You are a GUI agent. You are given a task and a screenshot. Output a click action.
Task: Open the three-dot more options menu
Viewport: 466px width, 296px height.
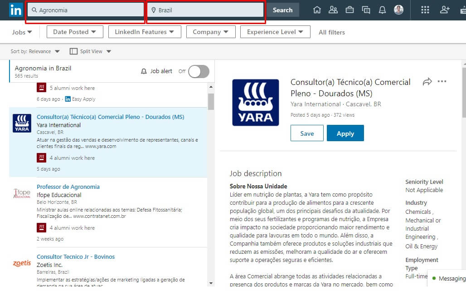tap(442, 81)
